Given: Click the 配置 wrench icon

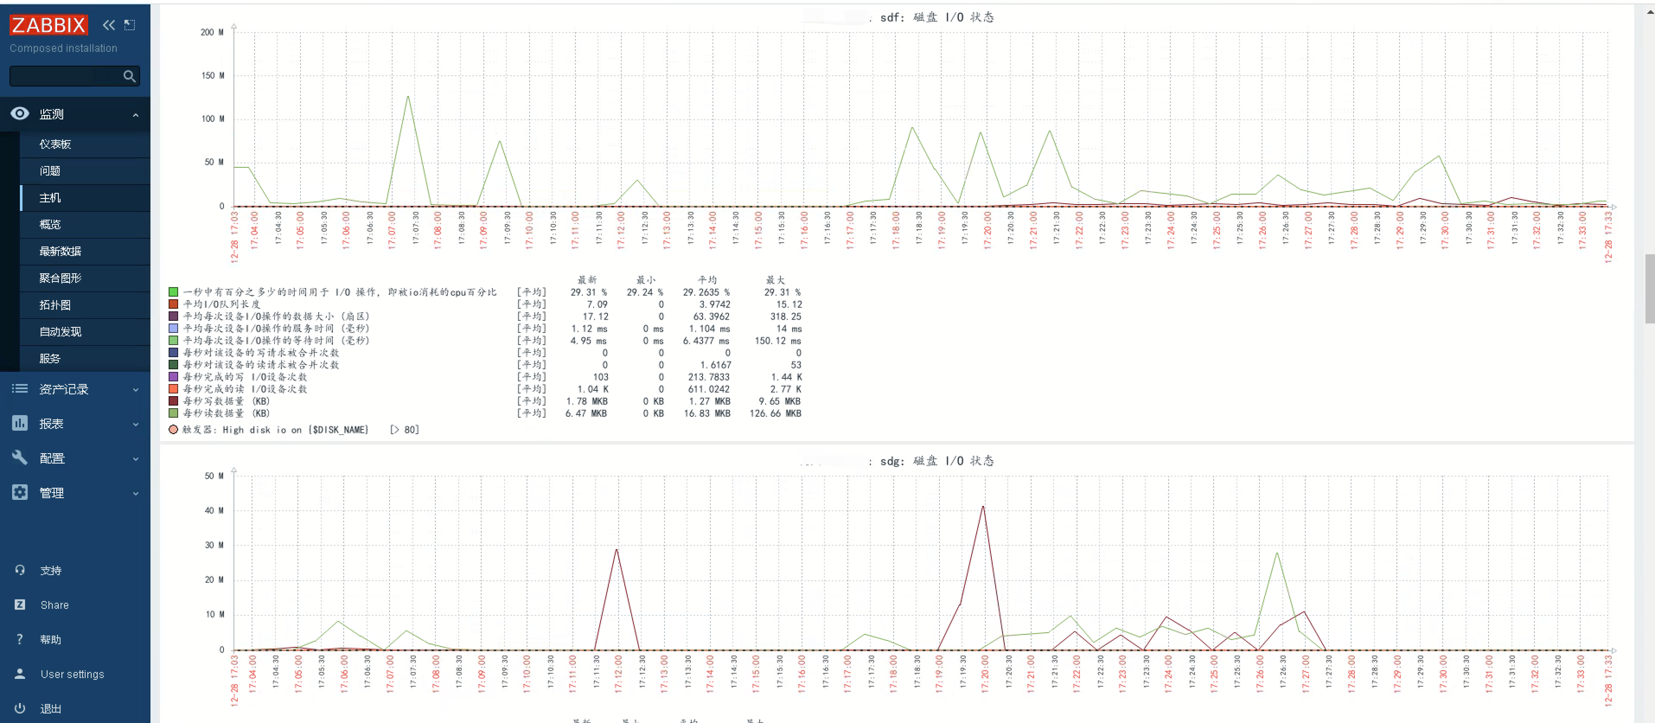Looking at the screenshot, I should pyautogui.click(x=20, y=458).
